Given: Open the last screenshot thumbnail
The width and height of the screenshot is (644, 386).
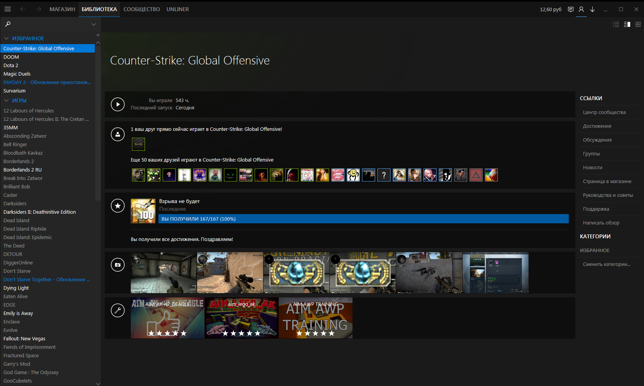Looking at the screenshot, I should click(496, 272).
